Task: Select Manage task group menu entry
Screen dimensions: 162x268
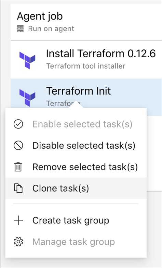Action: coord(76,242)
